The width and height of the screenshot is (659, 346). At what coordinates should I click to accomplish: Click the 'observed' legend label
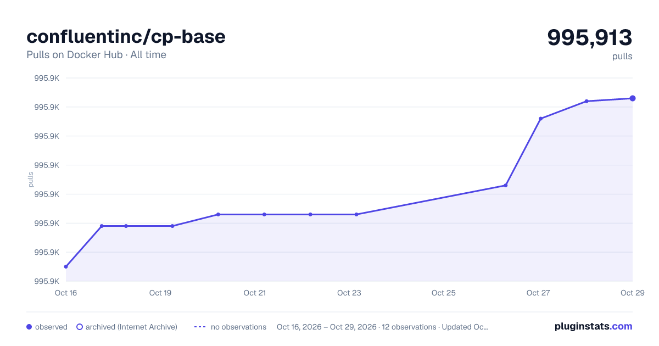click(51, 327)
